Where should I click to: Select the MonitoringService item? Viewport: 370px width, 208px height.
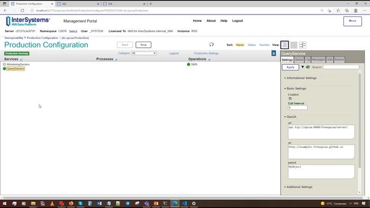(18, 64)
